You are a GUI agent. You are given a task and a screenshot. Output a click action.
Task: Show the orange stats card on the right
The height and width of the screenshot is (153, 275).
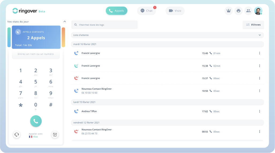pyautogui.click(x=63, y=37)
